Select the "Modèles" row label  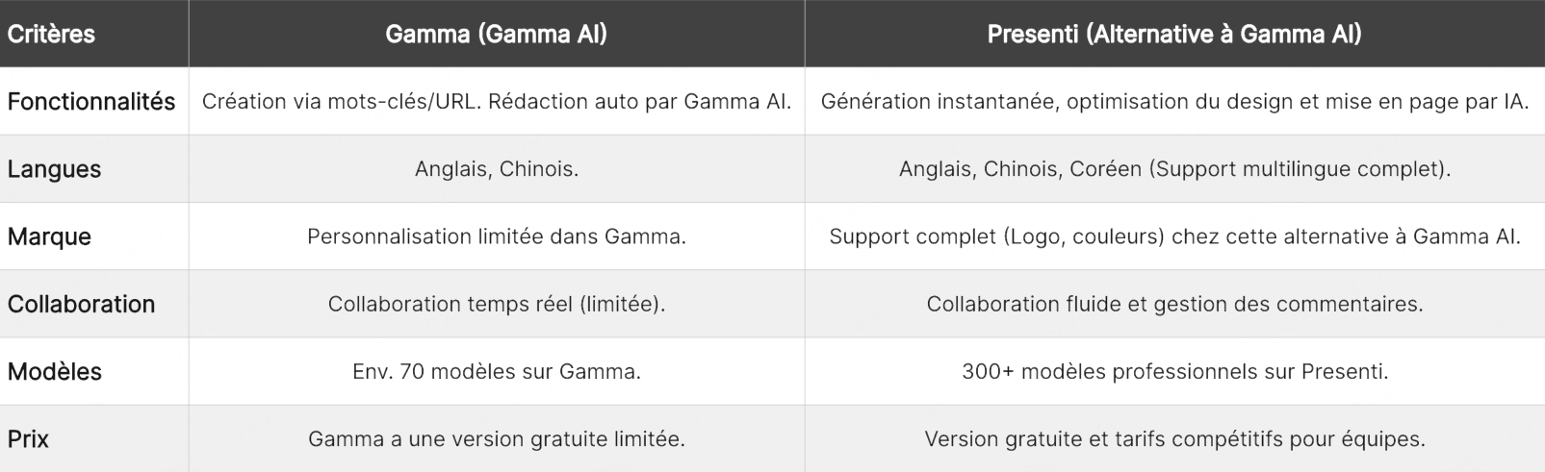tap(54, 371)
